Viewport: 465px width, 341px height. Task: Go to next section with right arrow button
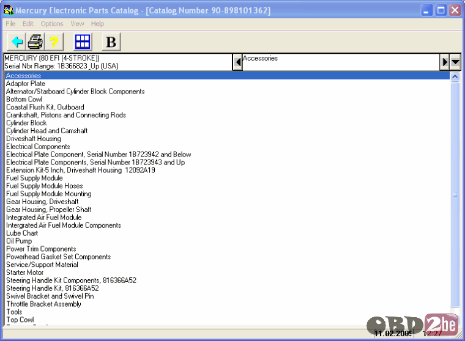click(444, 62)
